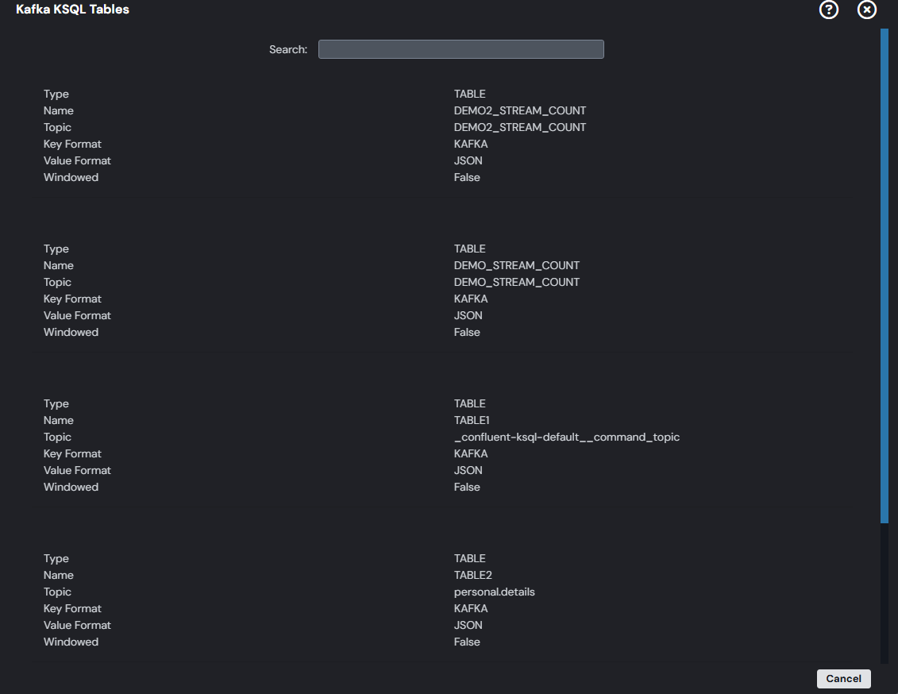Click the Kafka KSQL Tables dialog title
Image resolution: width=898 pixels, height=694 pixels.
[x=72, y=10]
